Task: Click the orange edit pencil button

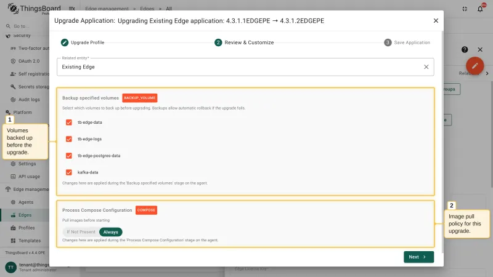Action: [475, 66]
